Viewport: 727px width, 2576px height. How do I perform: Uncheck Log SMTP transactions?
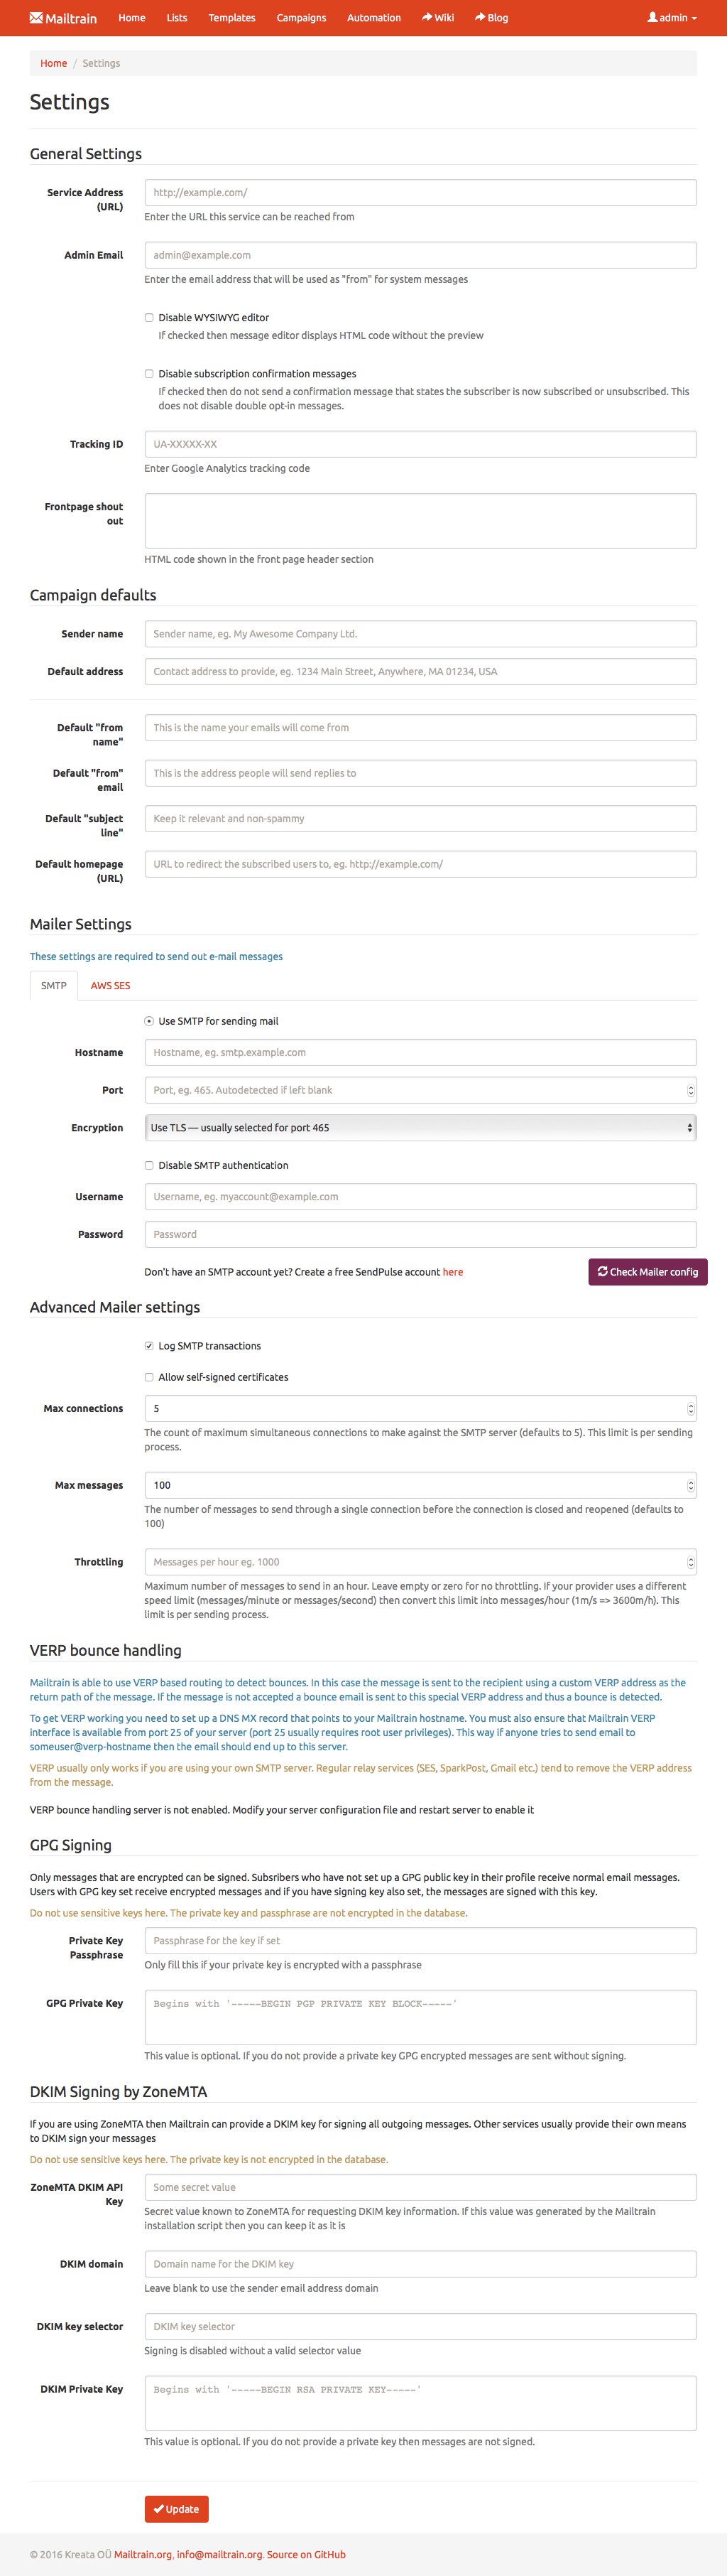click(x=148, y=1346)
